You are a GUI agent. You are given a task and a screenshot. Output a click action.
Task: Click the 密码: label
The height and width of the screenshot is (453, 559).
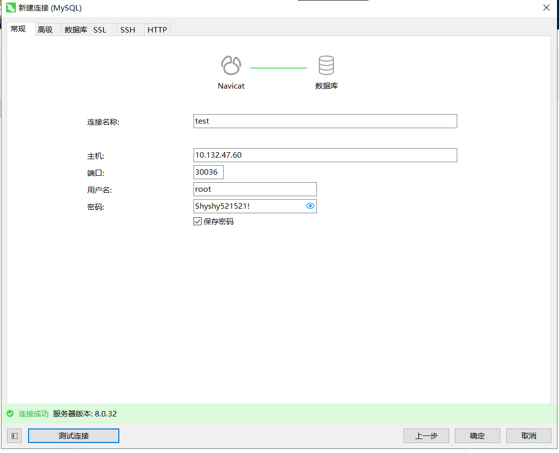96,207
